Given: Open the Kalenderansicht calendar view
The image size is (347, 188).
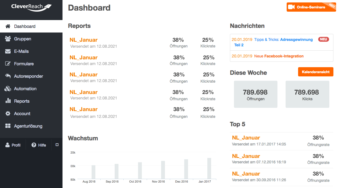Looking at the screenshot, I should pyautogui.click(x=315, y=72).
